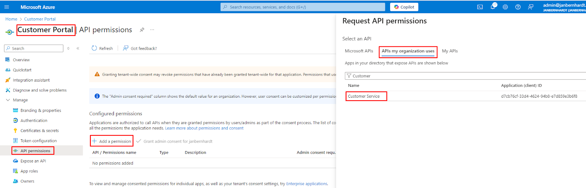Screen dimensions: 586x188
Task: Click the Certificates & secrets key icon
Action: [15, 131]
